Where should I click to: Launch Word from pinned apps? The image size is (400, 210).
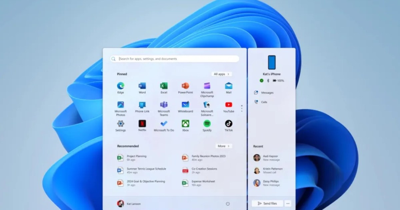pyautogui.click(x=142, y=88)
